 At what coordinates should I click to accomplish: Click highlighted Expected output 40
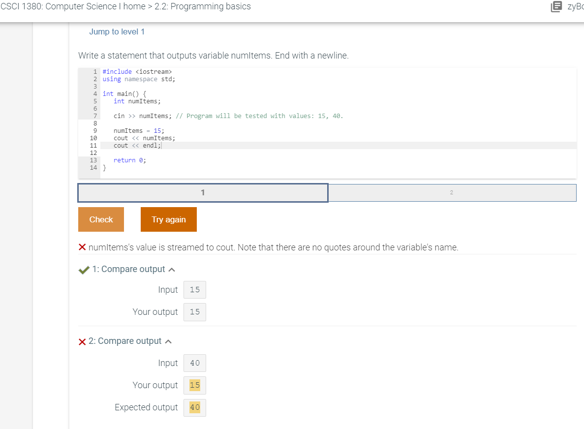[195, 407]
